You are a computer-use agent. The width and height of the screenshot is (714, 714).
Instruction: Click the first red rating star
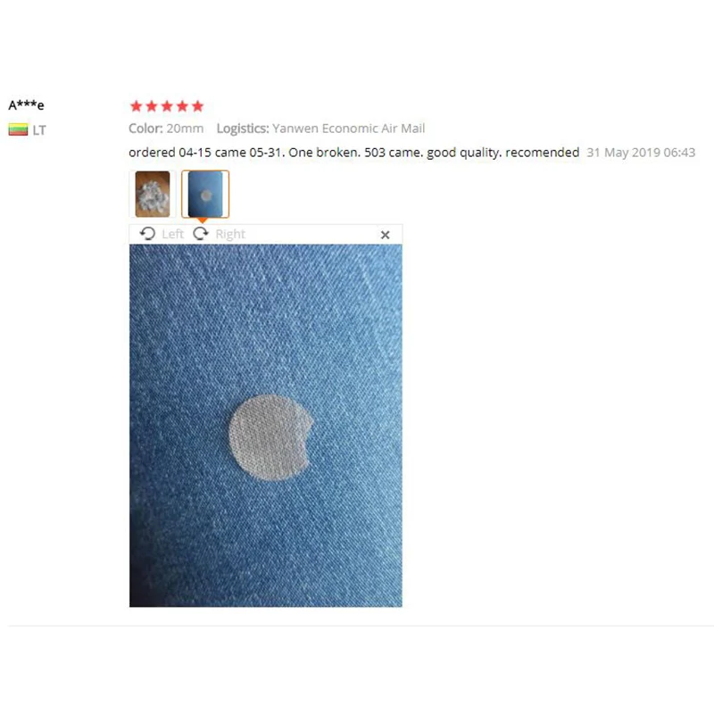[137, 106]
